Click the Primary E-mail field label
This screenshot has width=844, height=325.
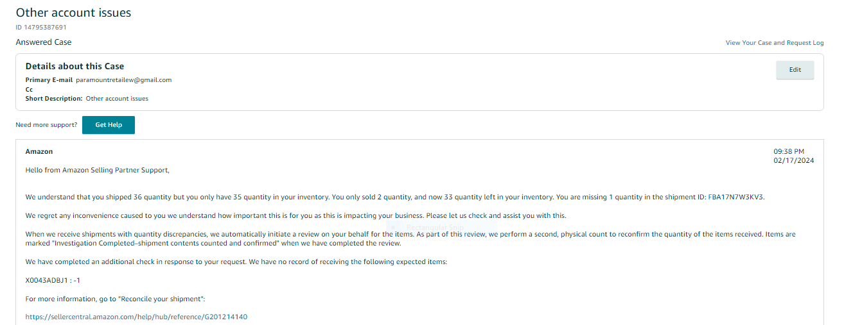click(x=49, y=80)
